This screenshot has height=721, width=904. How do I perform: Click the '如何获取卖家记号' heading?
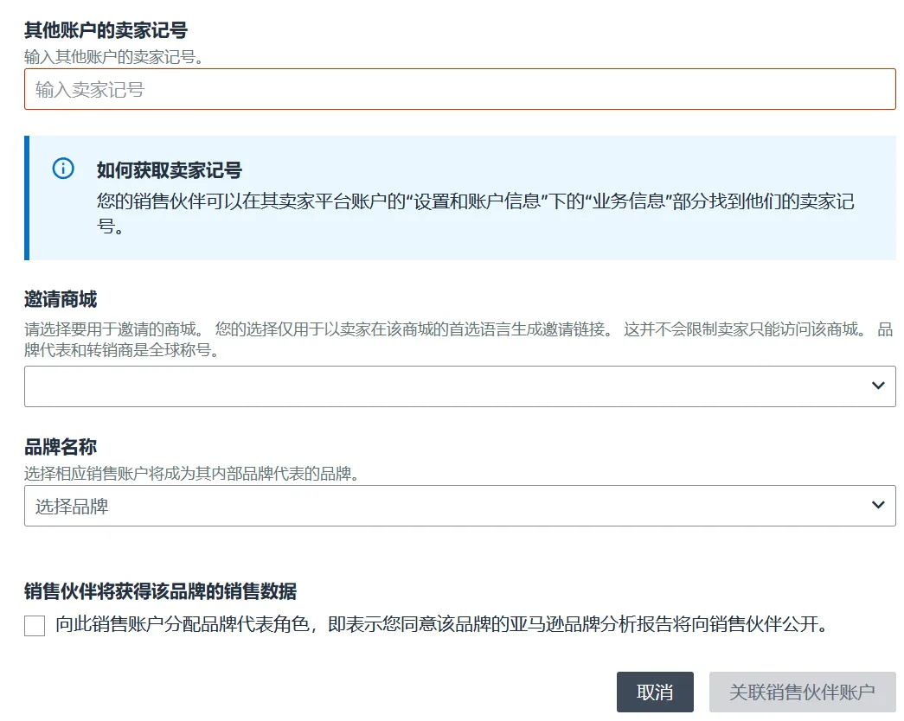click(x=169, y=170)
